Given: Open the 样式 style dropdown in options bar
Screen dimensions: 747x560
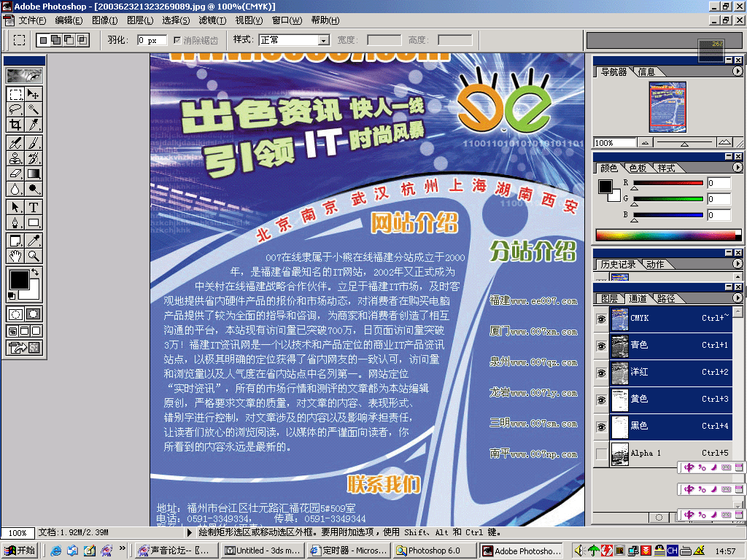Looking at the screenshot, I should [324, 40].
